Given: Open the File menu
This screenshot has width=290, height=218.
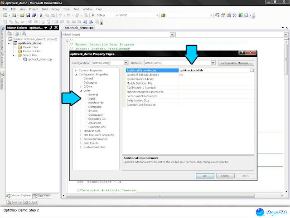Looking at the screenshot, I should click(x=5, y=9).
